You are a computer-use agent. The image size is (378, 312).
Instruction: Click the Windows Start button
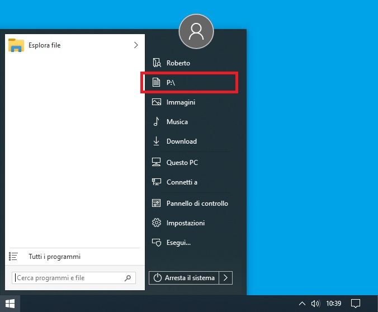(x=10, y=304)
